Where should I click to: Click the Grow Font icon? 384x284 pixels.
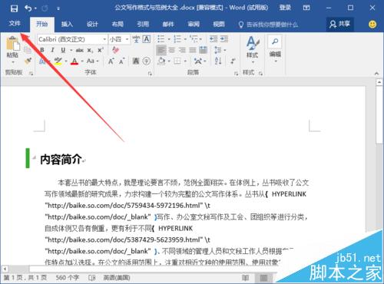pyautogui.click(x=111, y=61)
